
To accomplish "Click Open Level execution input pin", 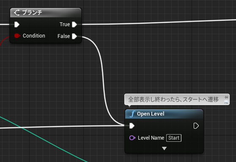I will pyautogui.click(x=132, y=126).
